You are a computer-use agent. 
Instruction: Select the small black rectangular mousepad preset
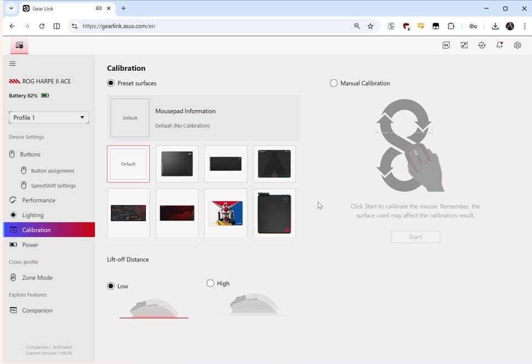[x=225, y=164]
